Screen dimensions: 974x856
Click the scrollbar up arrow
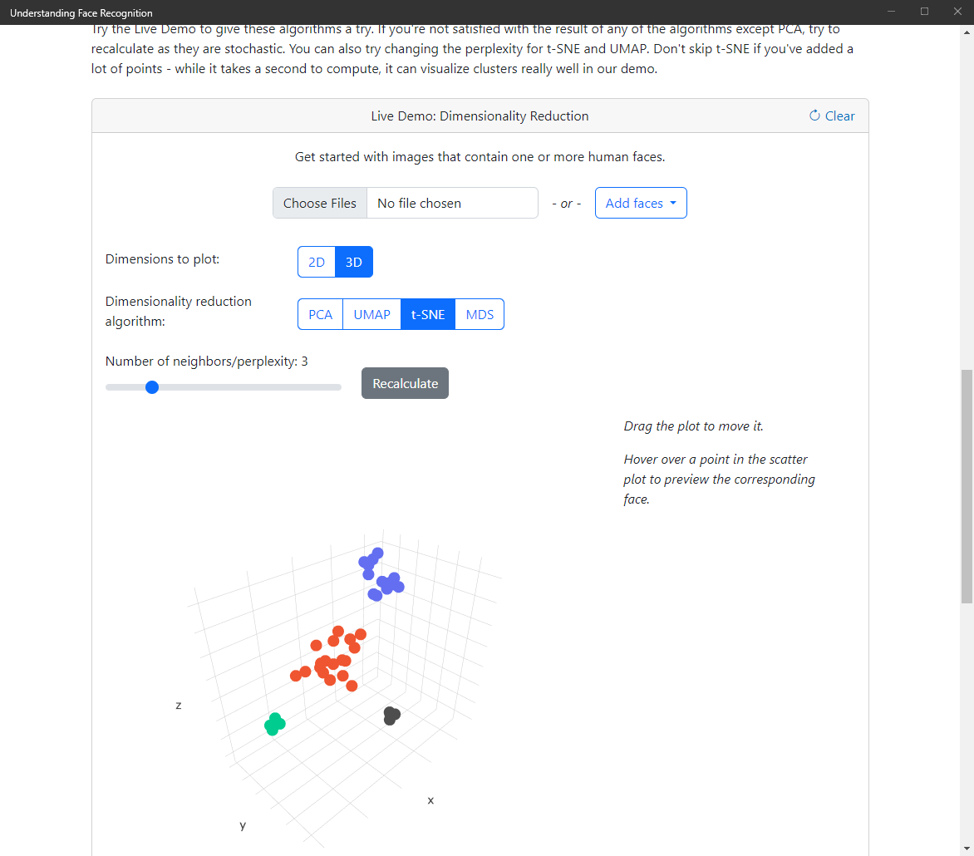pos(967,32)
